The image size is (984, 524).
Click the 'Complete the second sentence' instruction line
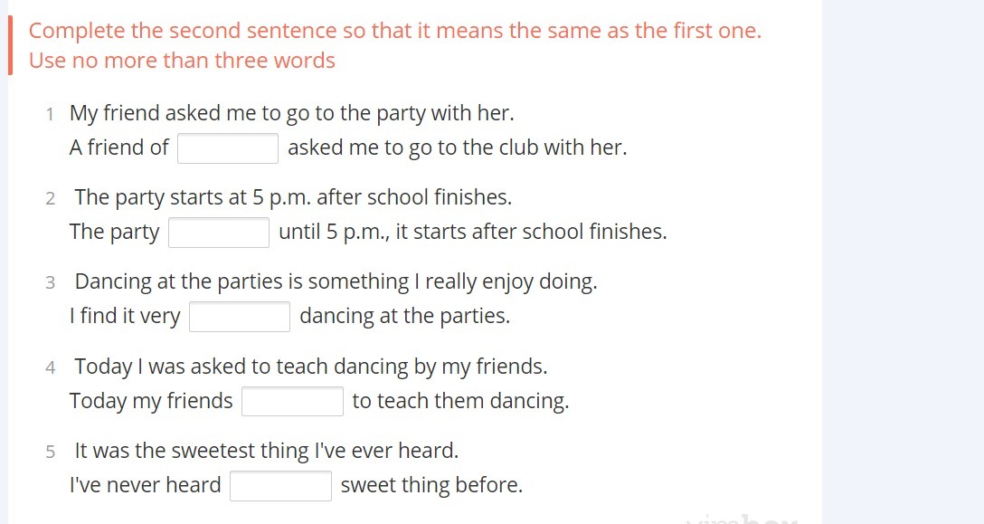pyautogui.click(x=394, y=31)
